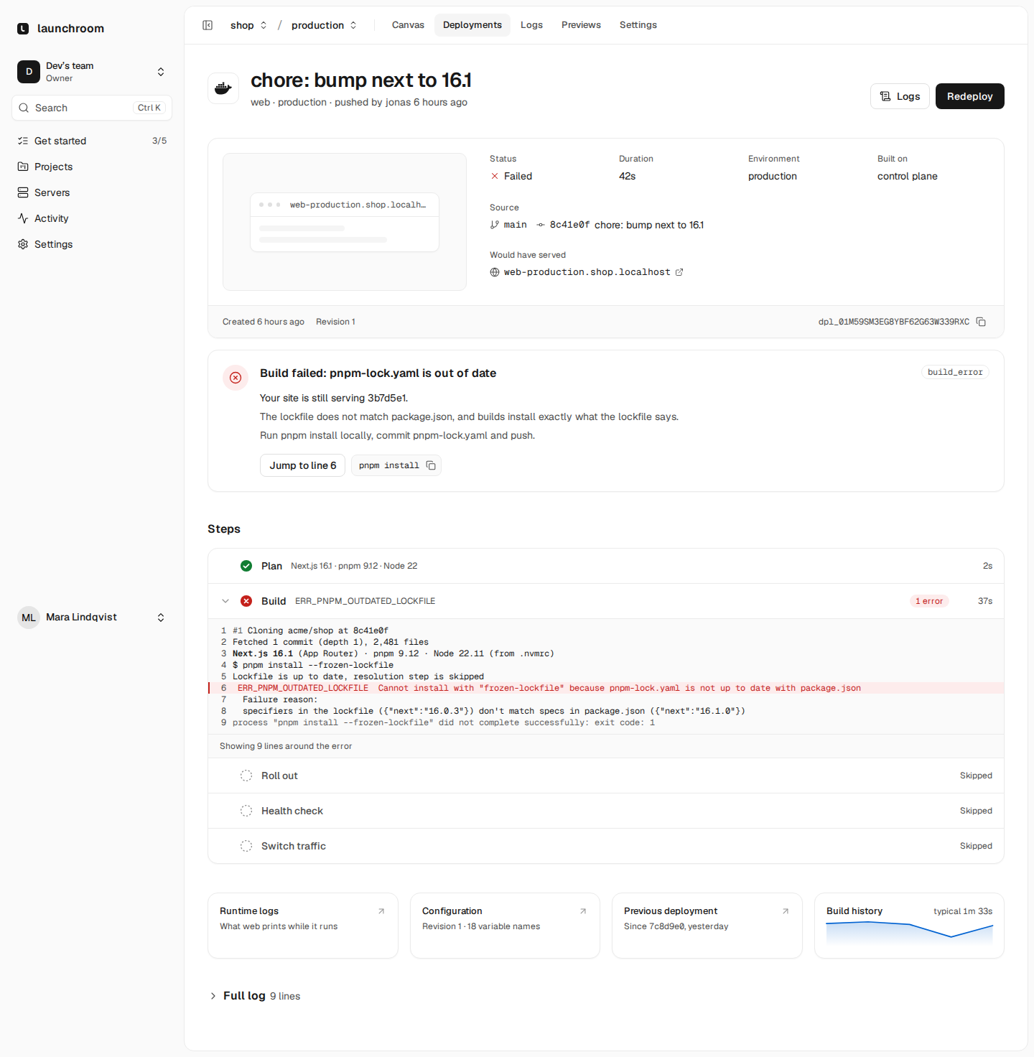Click Jump to line 6 button
The width and height of the screenshot is (1034, 1057).
(302, 465)
